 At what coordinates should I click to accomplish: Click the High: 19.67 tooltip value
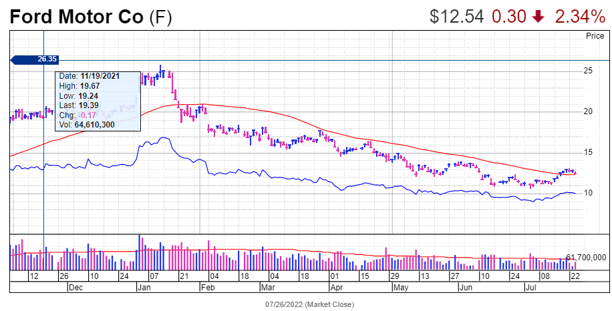coord(78,85)
